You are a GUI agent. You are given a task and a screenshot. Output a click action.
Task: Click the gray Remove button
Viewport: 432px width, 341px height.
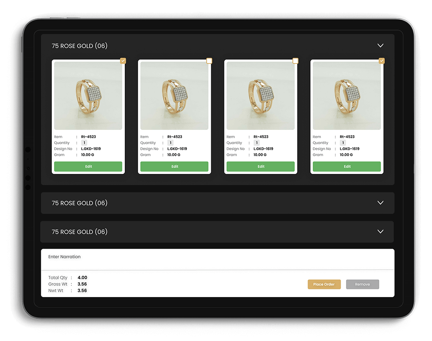362,284
